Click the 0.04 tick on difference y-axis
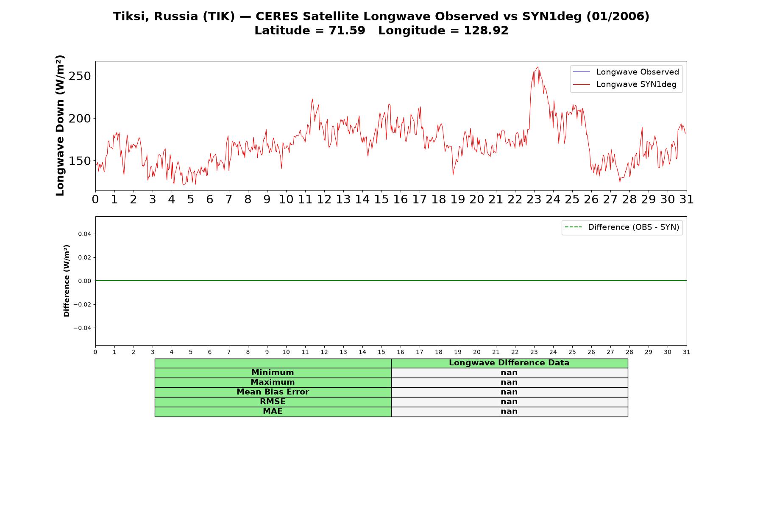 (84, 234)
